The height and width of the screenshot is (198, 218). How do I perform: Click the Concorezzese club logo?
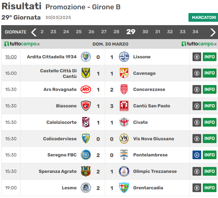(x=124, y=89)
